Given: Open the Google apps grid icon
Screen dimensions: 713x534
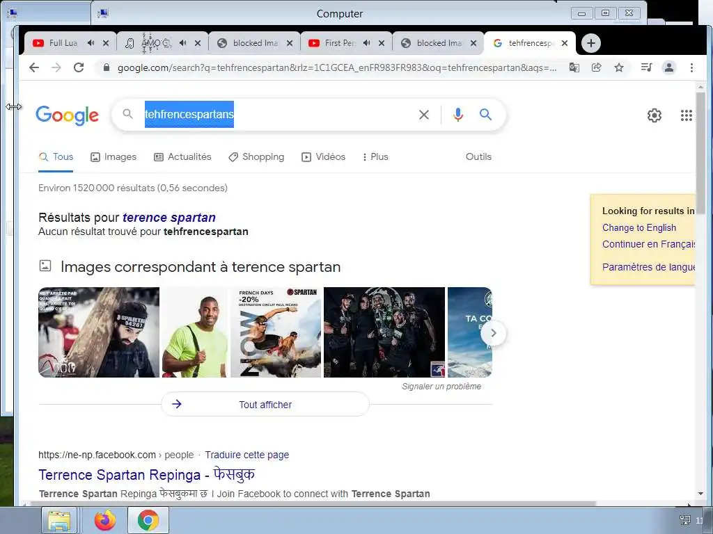Looking at the screenshot, I should (686, 115).
